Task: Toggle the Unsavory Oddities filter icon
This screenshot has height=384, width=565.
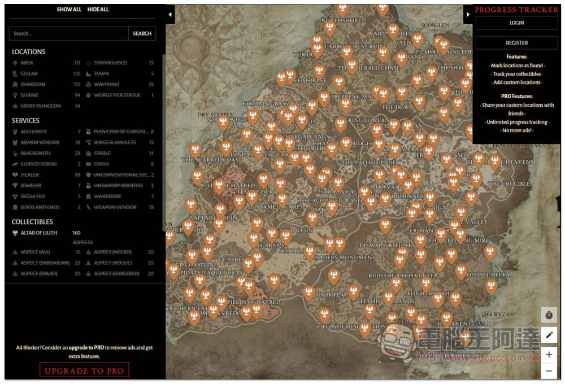Action: tap(88, 186)
